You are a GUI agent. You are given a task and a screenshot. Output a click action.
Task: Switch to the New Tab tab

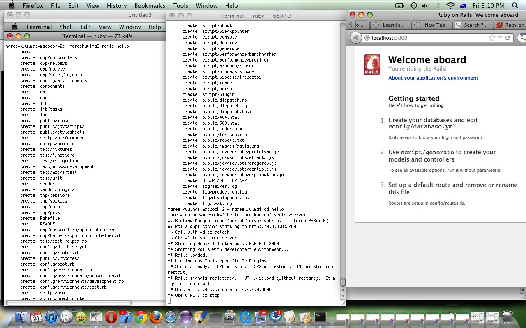pos(431,25)
